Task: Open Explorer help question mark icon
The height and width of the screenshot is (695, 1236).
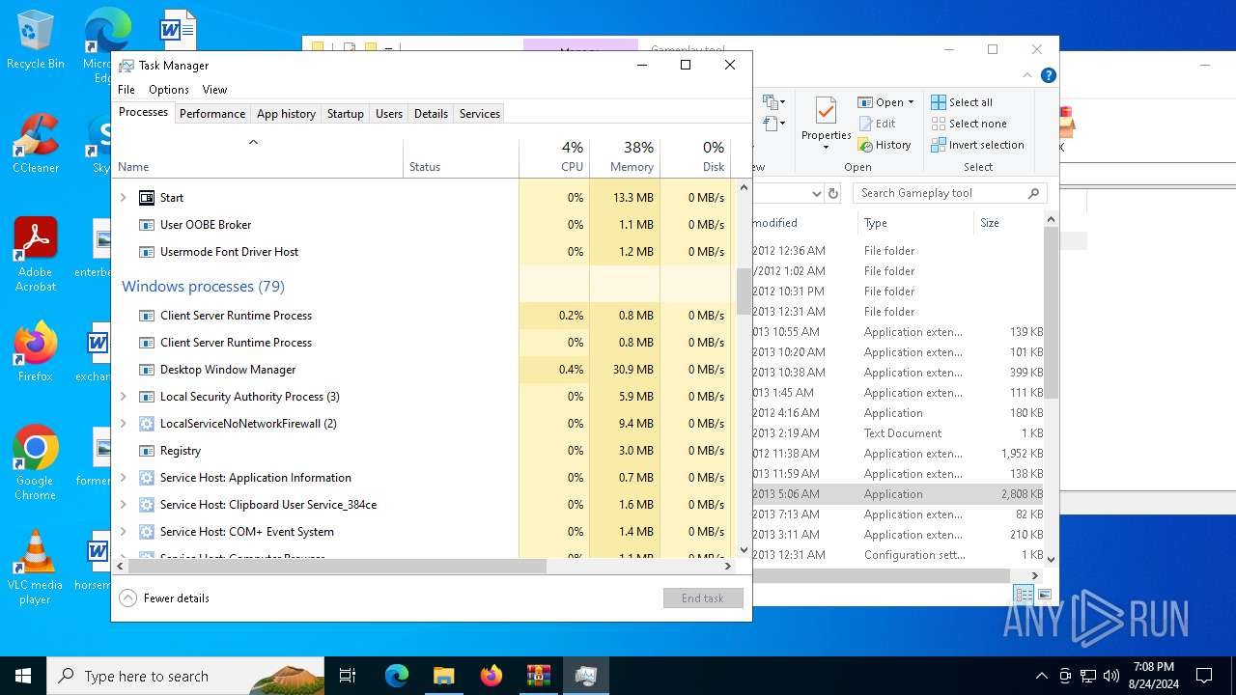Action: click(1049, 75)
